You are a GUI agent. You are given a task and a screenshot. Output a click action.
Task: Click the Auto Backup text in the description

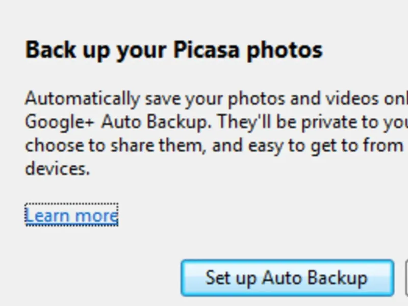[x=152, y=123]
